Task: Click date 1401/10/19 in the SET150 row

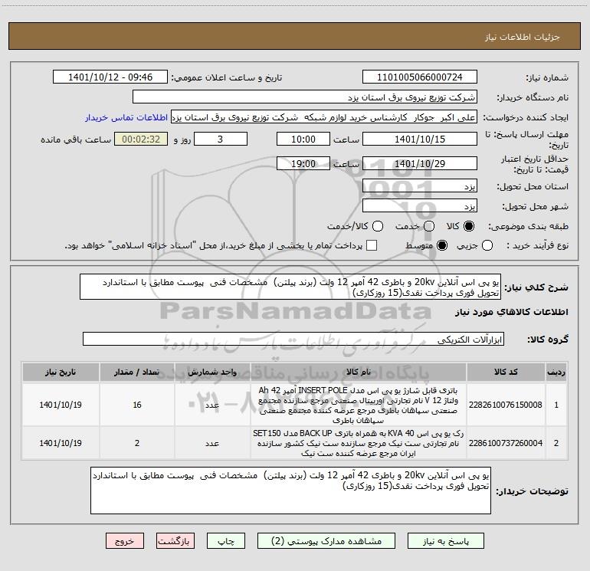Action: pyautogui.click(x=61, y=444)
